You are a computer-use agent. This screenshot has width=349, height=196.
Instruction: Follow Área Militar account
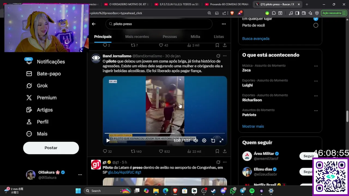click(x=309, y=156)
